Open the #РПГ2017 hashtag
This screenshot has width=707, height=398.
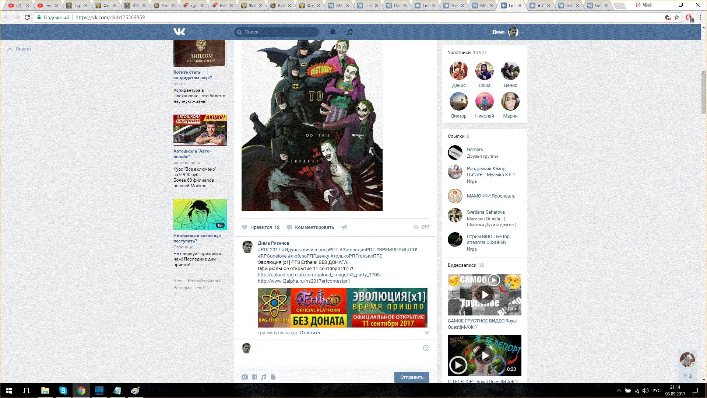point(269,250)
